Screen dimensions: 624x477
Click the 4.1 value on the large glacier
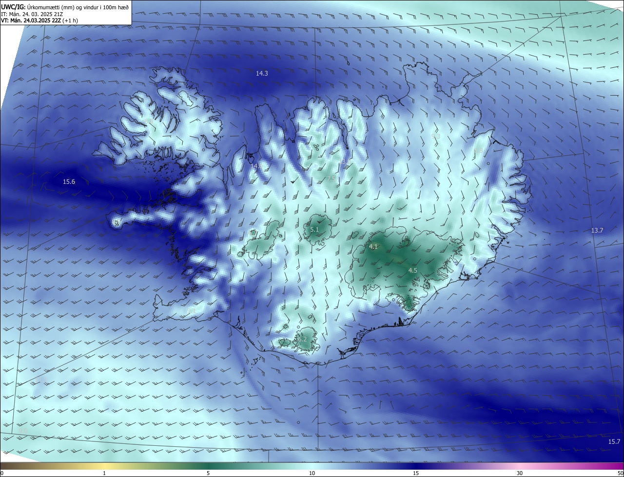point(373,247)
